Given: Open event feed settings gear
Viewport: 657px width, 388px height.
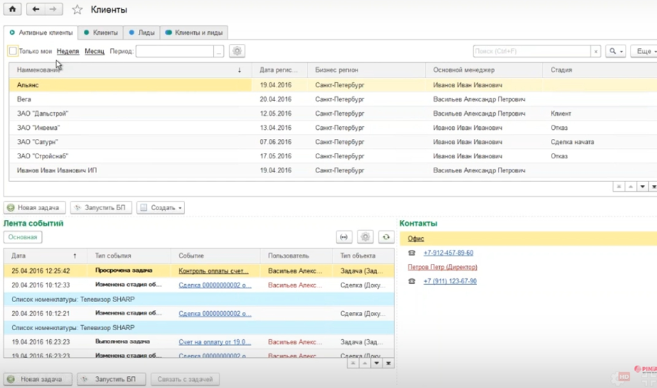Looking at the screenshot, I should point(365,237).
